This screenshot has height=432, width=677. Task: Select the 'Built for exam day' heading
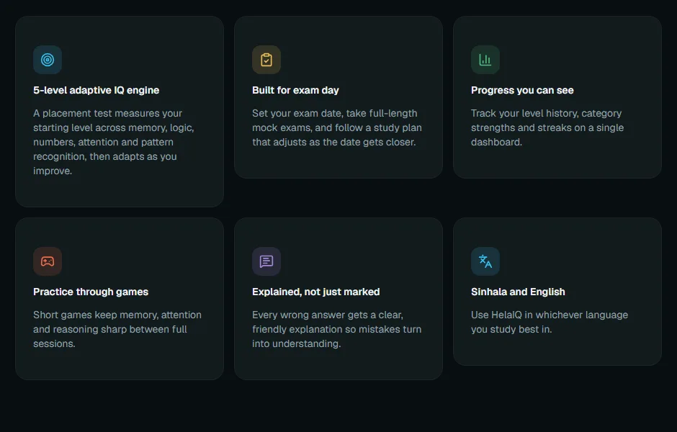tap(295, 90)
